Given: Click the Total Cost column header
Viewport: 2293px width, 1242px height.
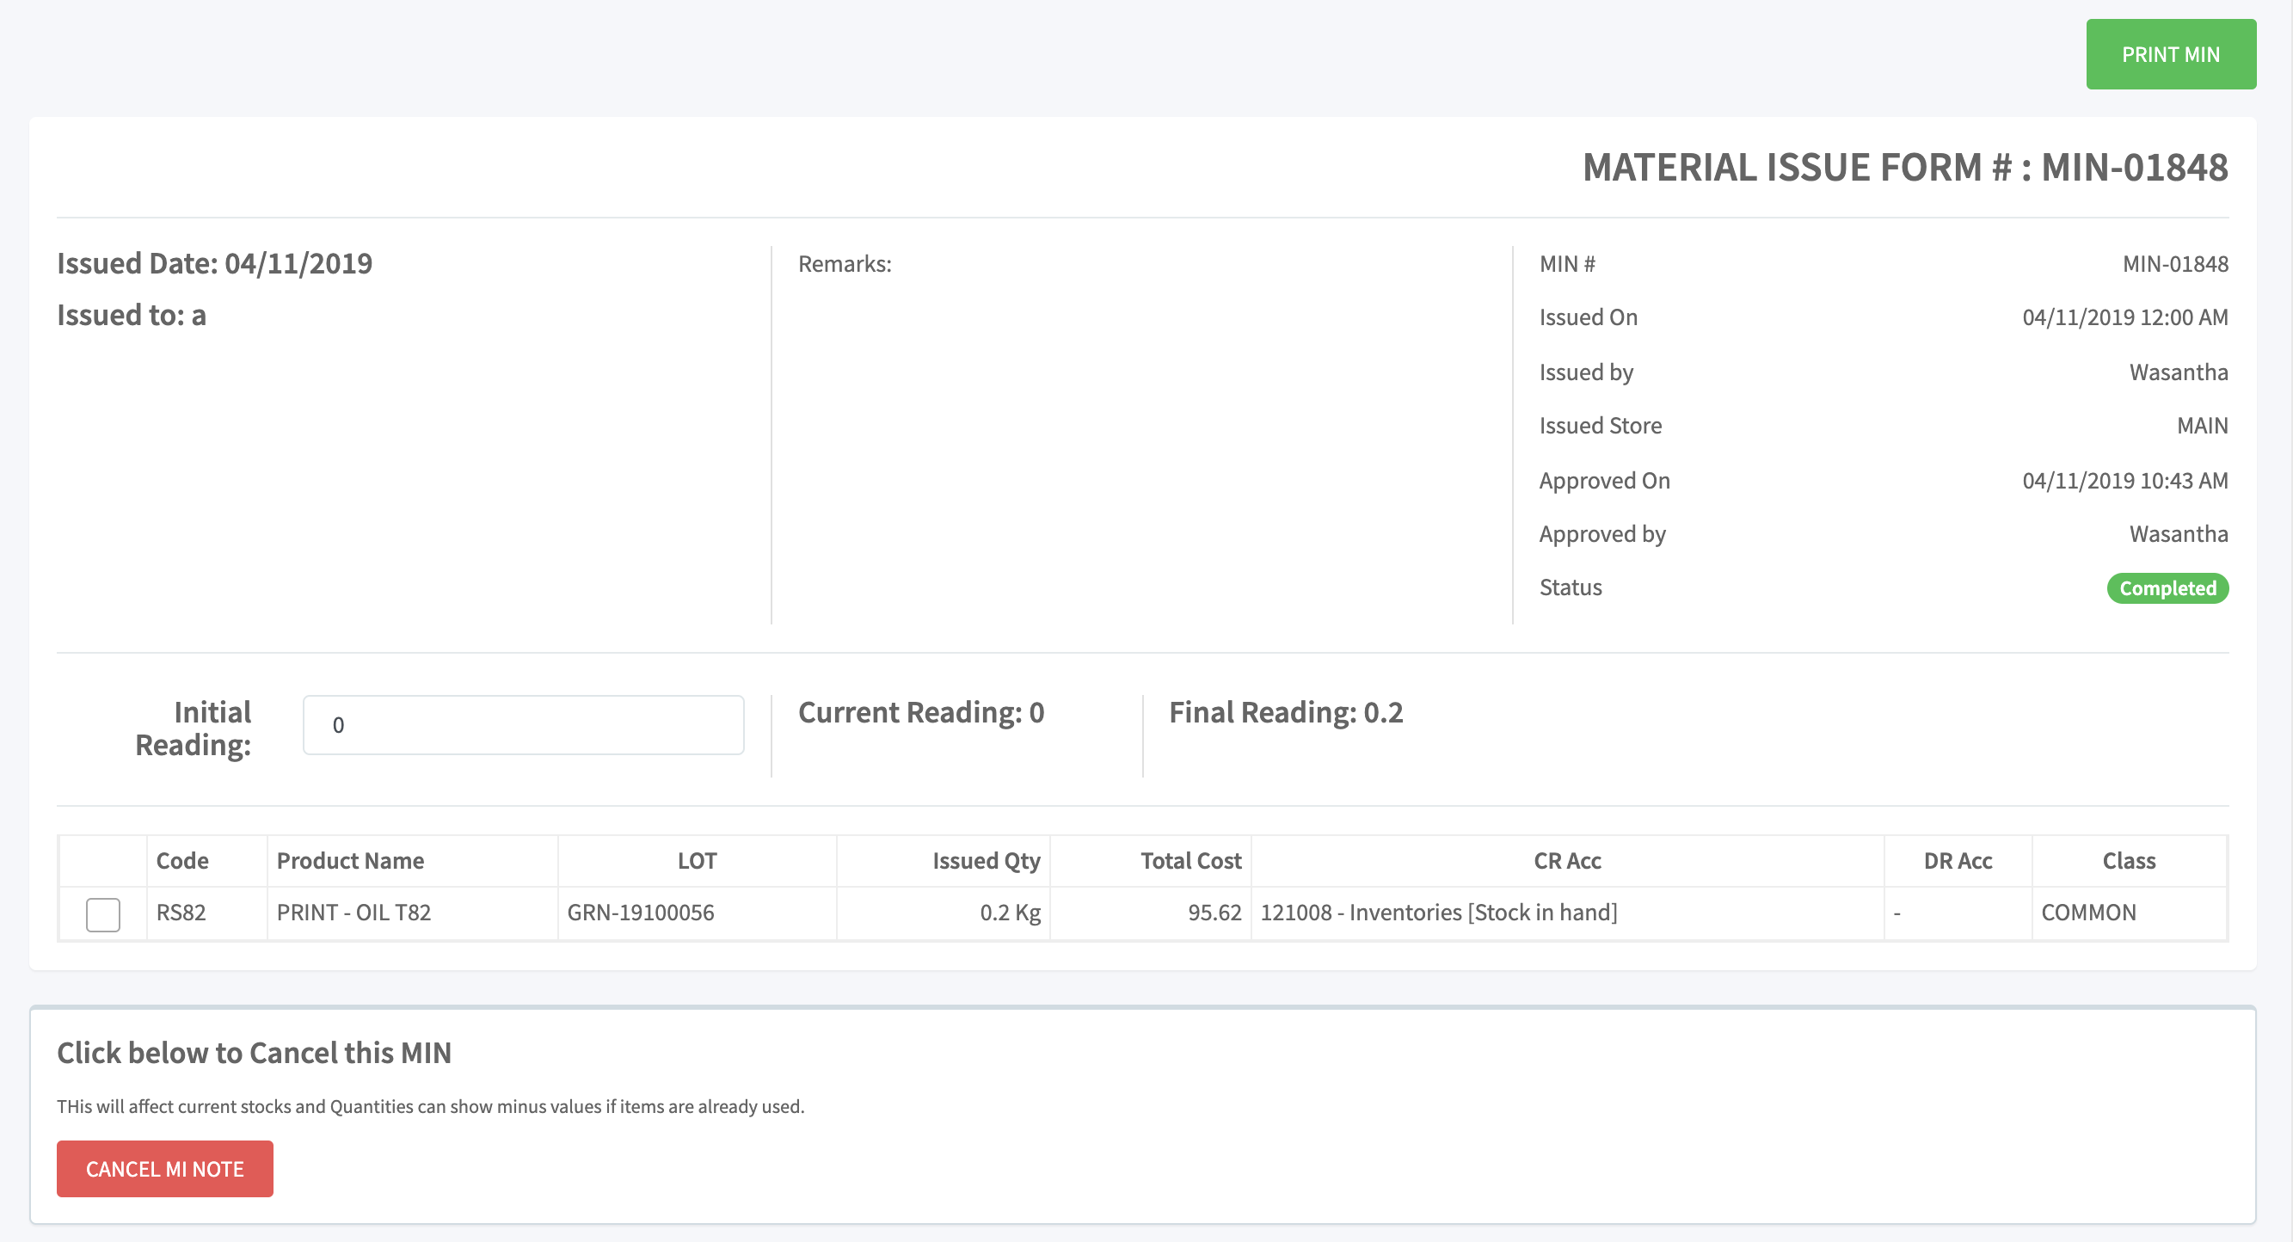Looking at the screenshot, I should coord(1190,861).
